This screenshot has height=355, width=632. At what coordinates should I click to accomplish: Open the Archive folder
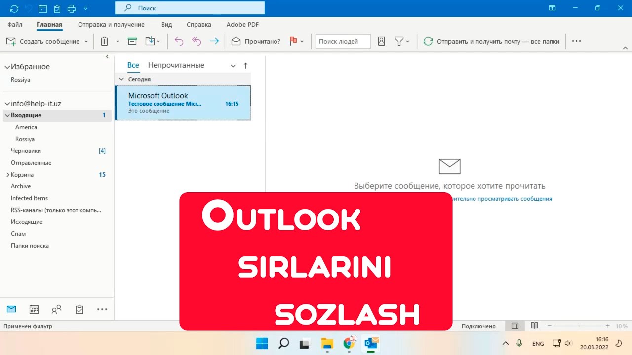pos(21,186)
